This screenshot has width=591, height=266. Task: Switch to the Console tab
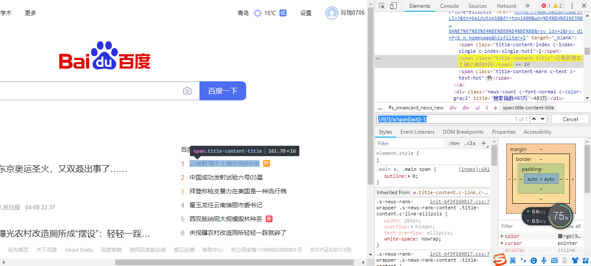pyautogui.click(x=450, y=6)
